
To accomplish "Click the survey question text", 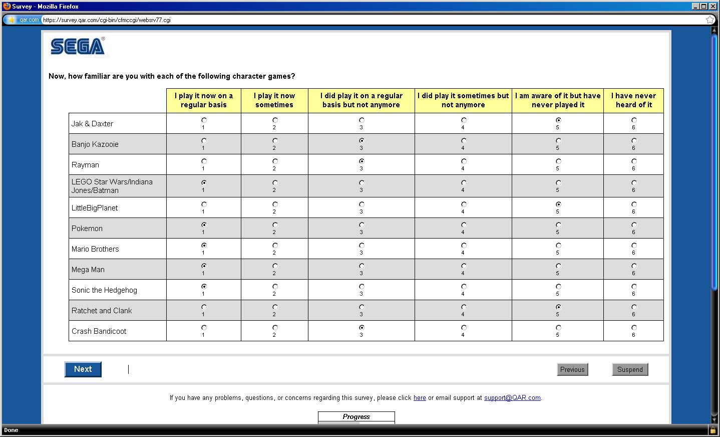I will 172,76.
